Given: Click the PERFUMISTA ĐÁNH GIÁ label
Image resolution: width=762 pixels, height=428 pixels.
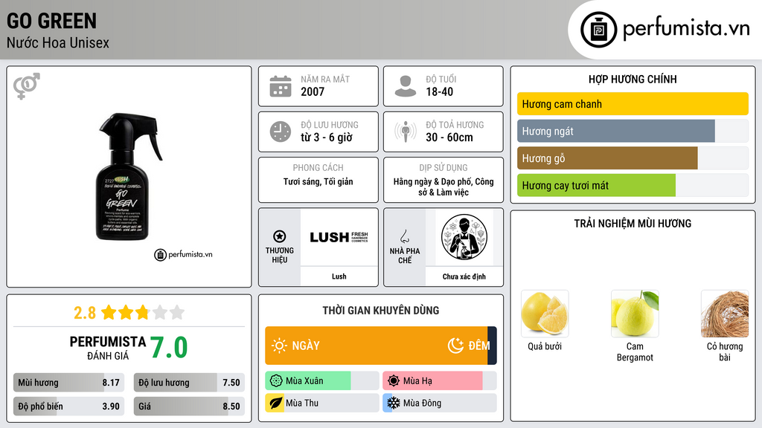Looking at the screenshot, I should pos(108,348).
